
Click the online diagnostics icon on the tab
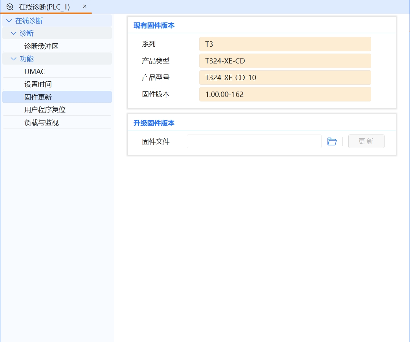click(x=10, y=6)
